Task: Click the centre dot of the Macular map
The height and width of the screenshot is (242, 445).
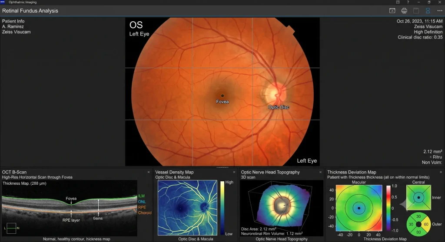Action: point(359,208)
